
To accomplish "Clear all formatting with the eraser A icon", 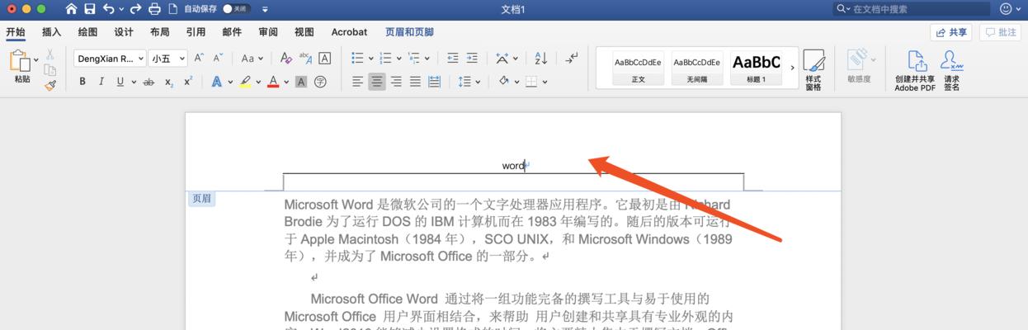I will point(285,59).
